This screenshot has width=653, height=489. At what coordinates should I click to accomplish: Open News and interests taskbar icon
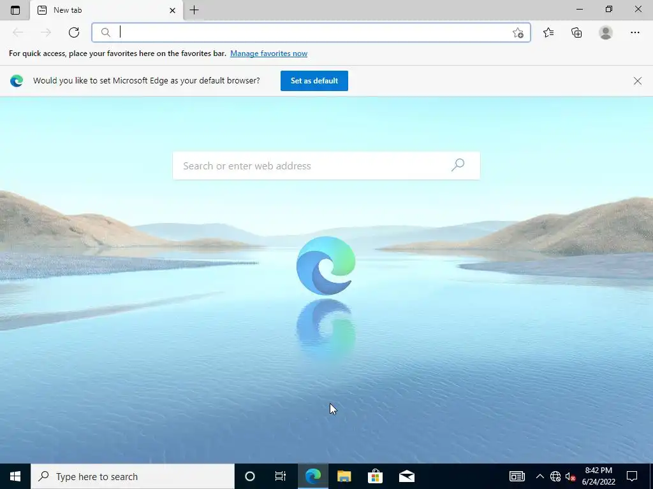pos(517,476)
